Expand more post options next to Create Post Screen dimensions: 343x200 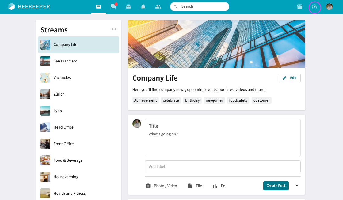pyautogui.click(x=296, y=186)
